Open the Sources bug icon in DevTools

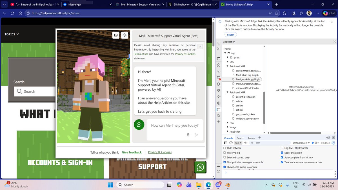coord(219,84)
